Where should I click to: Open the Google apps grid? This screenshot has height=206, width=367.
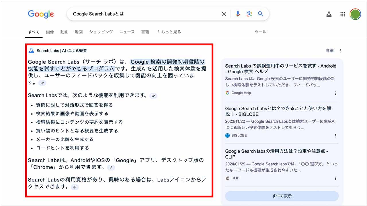click(x=343, y=14)
